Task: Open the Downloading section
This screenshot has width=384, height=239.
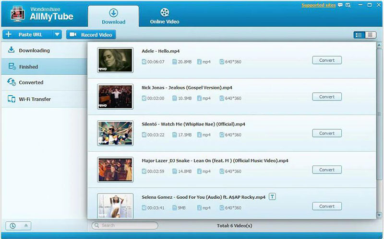Action: tap(44, 50)
